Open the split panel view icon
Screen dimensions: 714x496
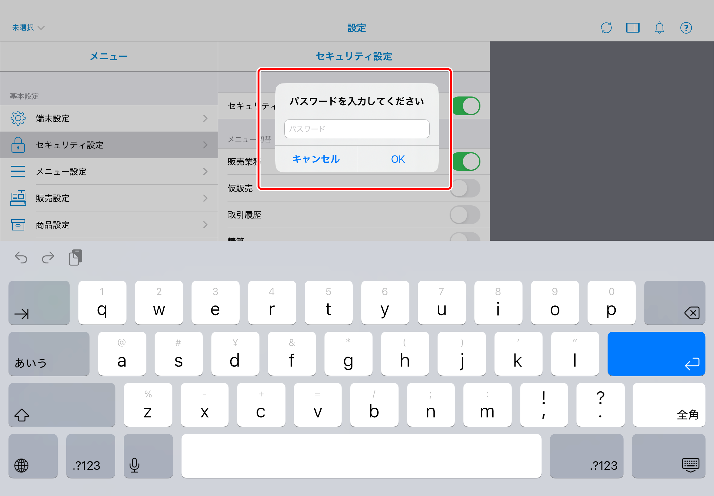pyautogui.click(x=633, y=28)
